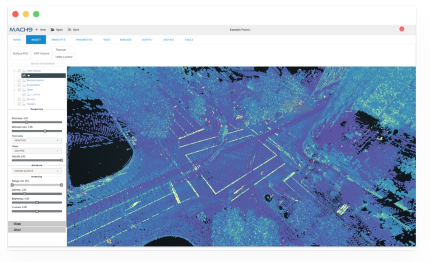430x262 pixels.
Task: Collapse the Other tree node
Action: click(x=14, y=90)
